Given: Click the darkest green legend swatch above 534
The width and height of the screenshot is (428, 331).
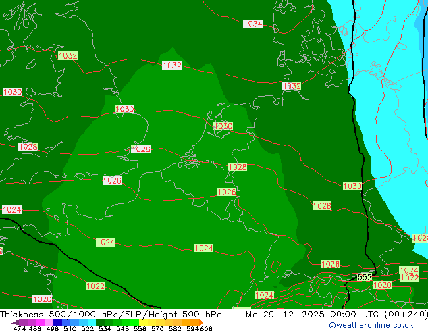Looking at the screenshot, I should [x=100, y=322].
